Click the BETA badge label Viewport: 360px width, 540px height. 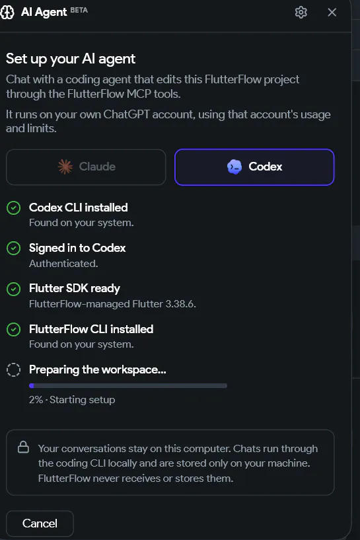click(79, 10)
